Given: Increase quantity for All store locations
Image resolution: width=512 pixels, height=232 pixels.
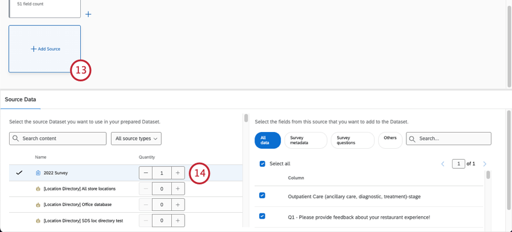Looking at the screenshot, I should click(178, 189).
